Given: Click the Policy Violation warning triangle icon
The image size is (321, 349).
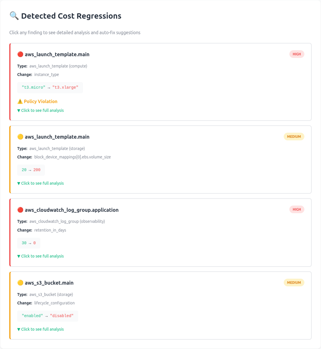Looking at the screenshot, I should pyautogui.click(x=20, y=101).
